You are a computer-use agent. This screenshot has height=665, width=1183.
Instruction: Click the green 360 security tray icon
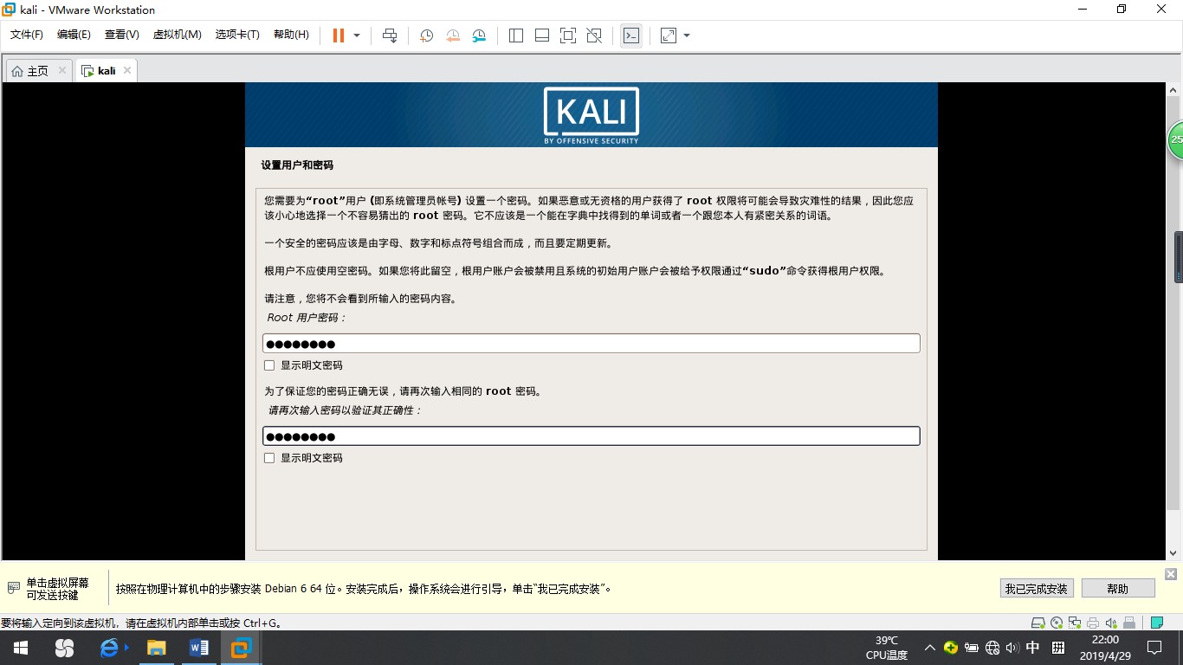[x=951, y=648]
